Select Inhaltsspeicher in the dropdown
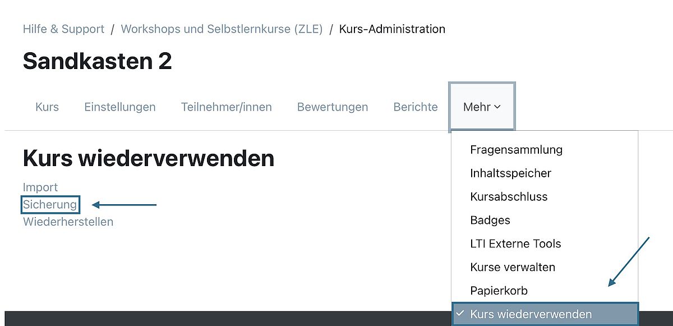673x326 pixels. click(510, 173)
